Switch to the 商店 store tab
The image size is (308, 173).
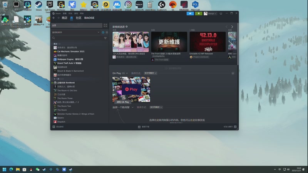[64, 18]
